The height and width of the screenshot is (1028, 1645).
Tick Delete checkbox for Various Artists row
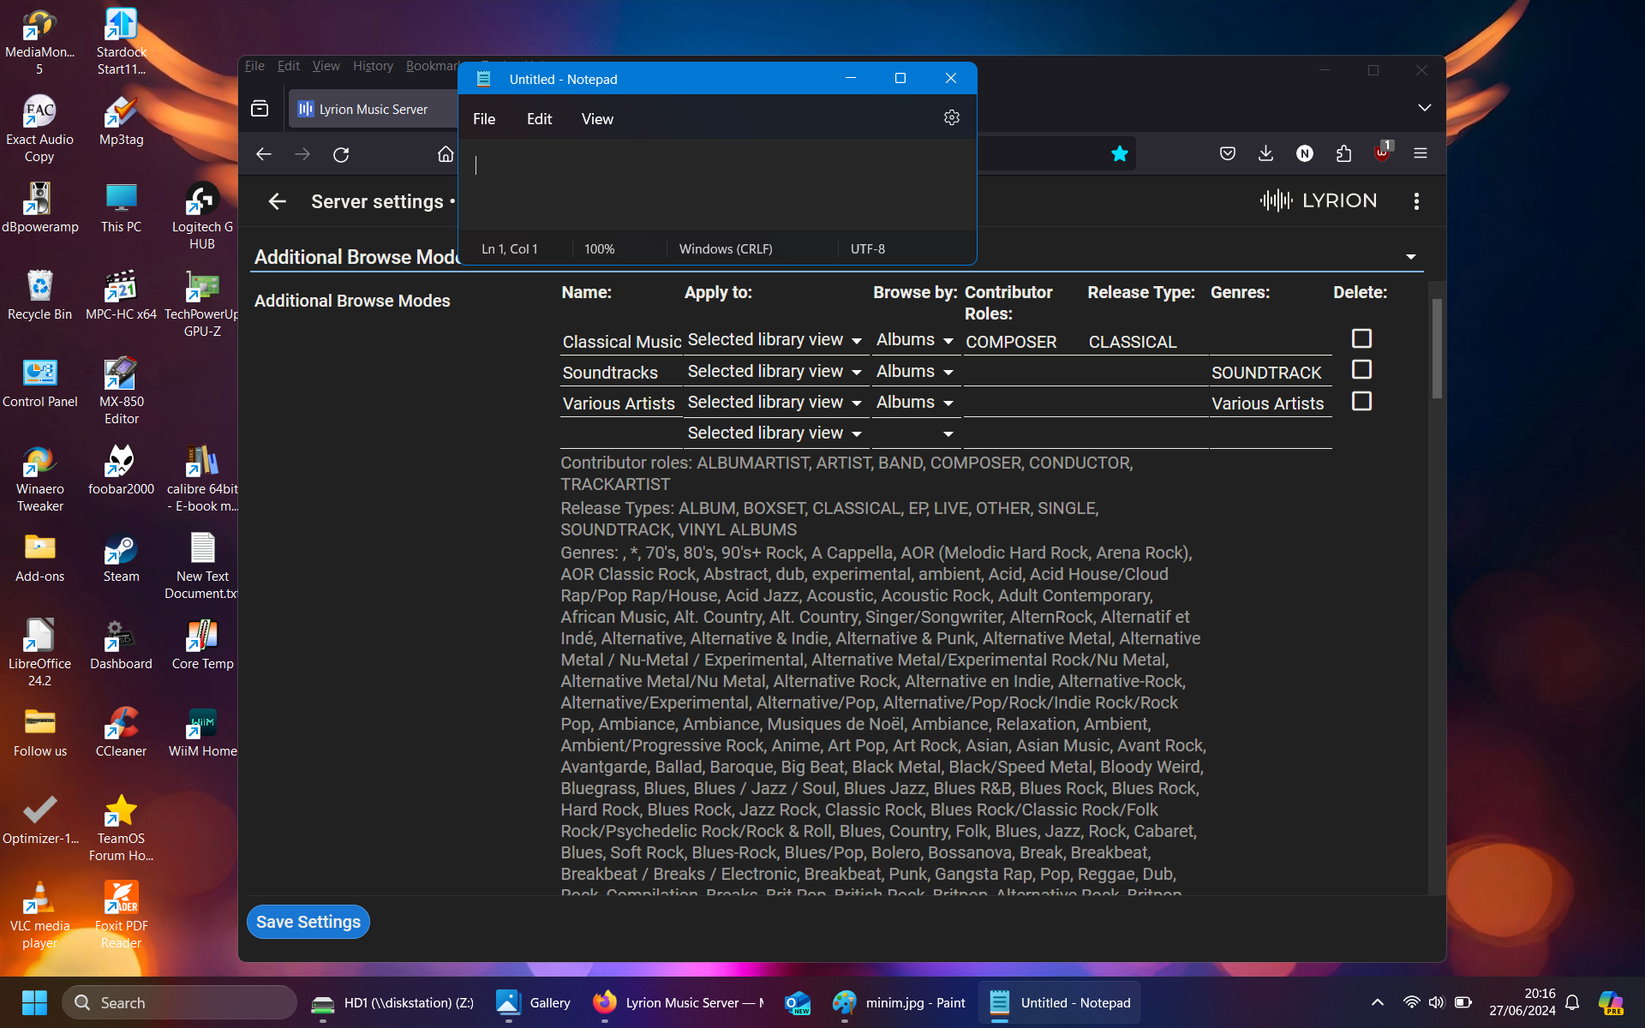(x=1361, y=401)
